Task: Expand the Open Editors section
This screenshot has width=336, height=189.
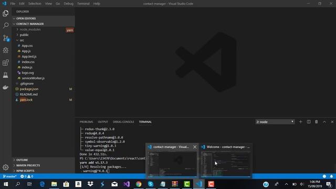Action: [x=43, y=18]
